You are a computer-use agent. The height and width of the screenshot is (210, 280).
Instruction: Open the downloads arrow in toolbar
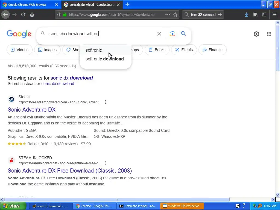pos(247,15)
